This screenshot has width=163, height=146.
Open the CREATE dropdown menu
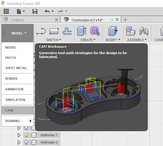click(x=88, y=40)
